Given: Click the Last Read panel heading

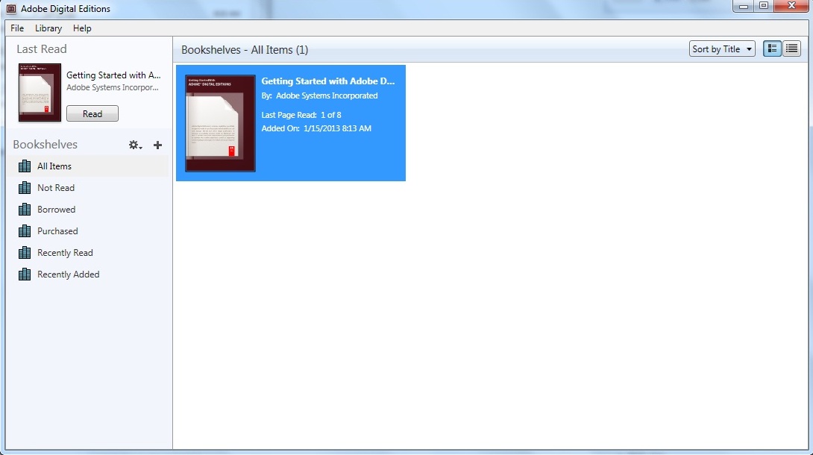Looking at the screenshot, I should click(42, 48).
